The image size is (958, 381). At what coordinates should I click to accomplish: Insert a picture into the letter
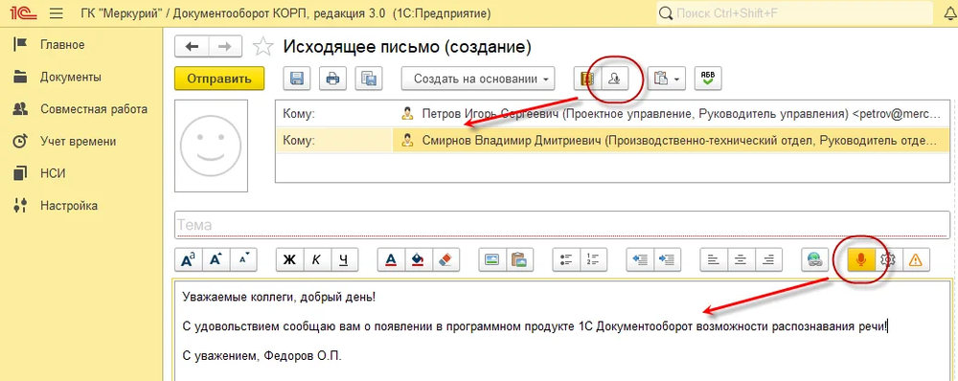(491, 259)
